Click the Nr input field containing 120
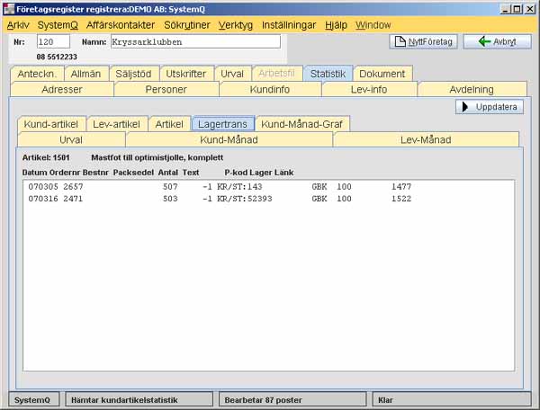 coord(53,41)
